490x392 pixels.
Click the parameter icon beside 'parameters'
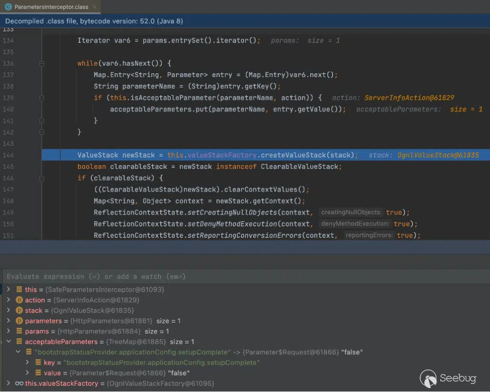(x=19, y=321)
